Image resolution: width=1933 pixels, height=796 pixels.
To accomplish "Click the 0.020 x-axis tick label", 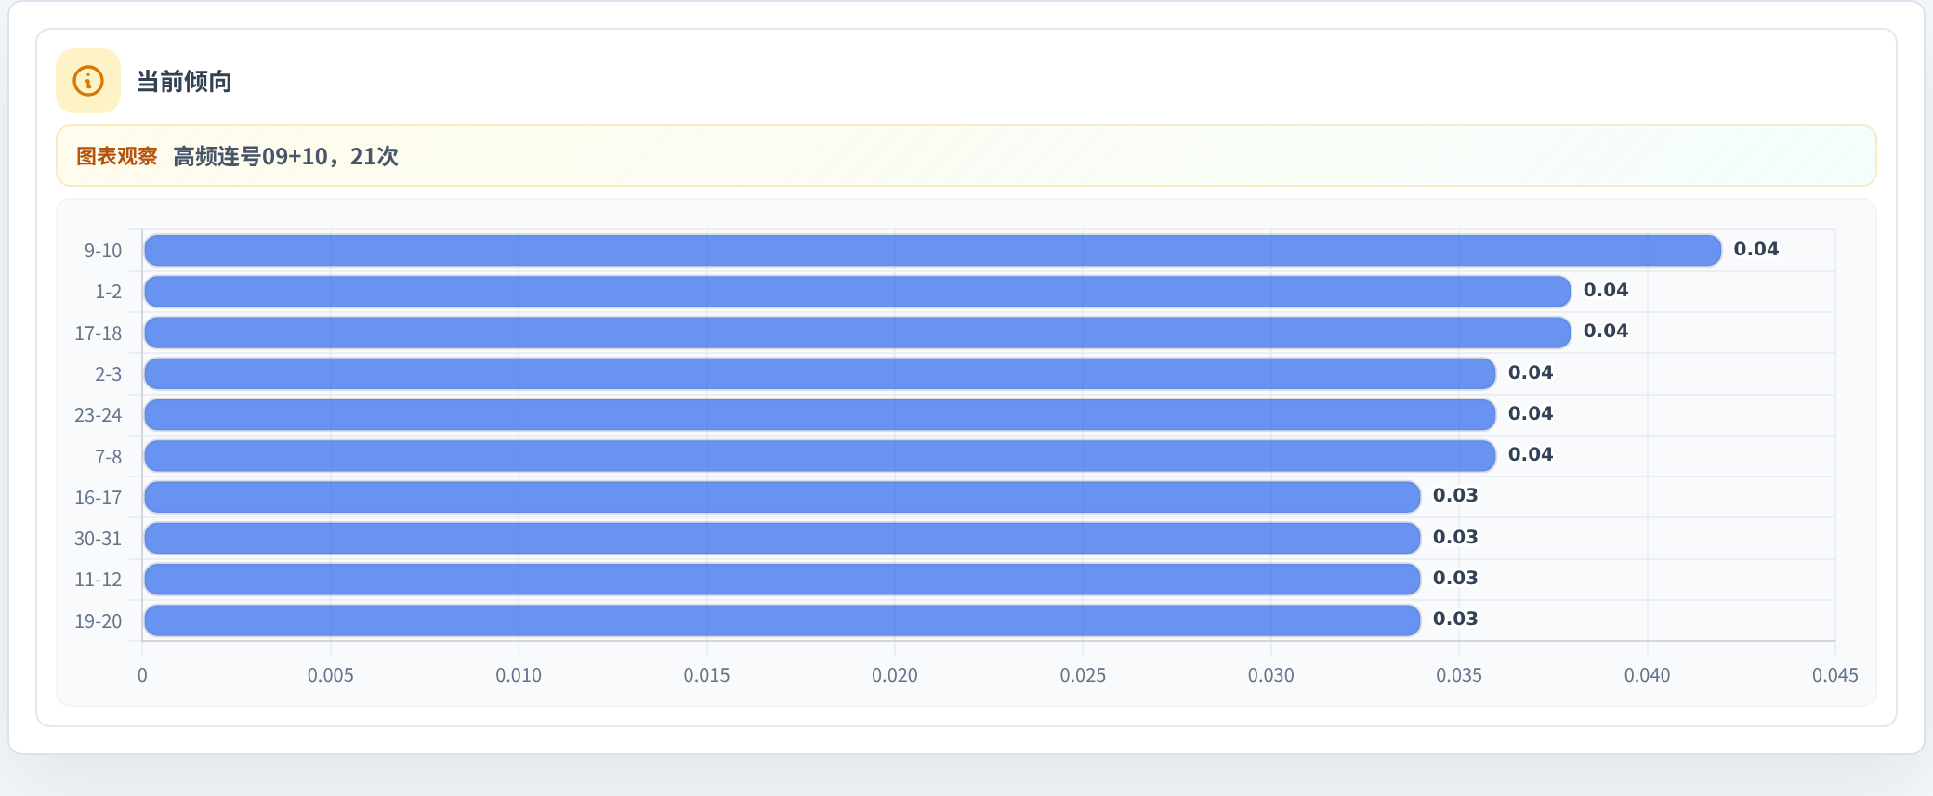I will 895,675.
